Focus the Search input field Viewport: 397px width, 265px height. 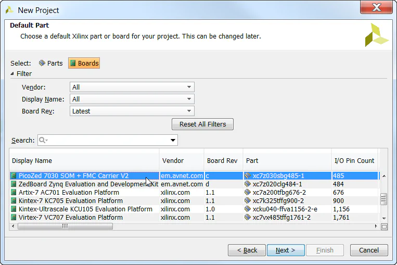[108, 140]
